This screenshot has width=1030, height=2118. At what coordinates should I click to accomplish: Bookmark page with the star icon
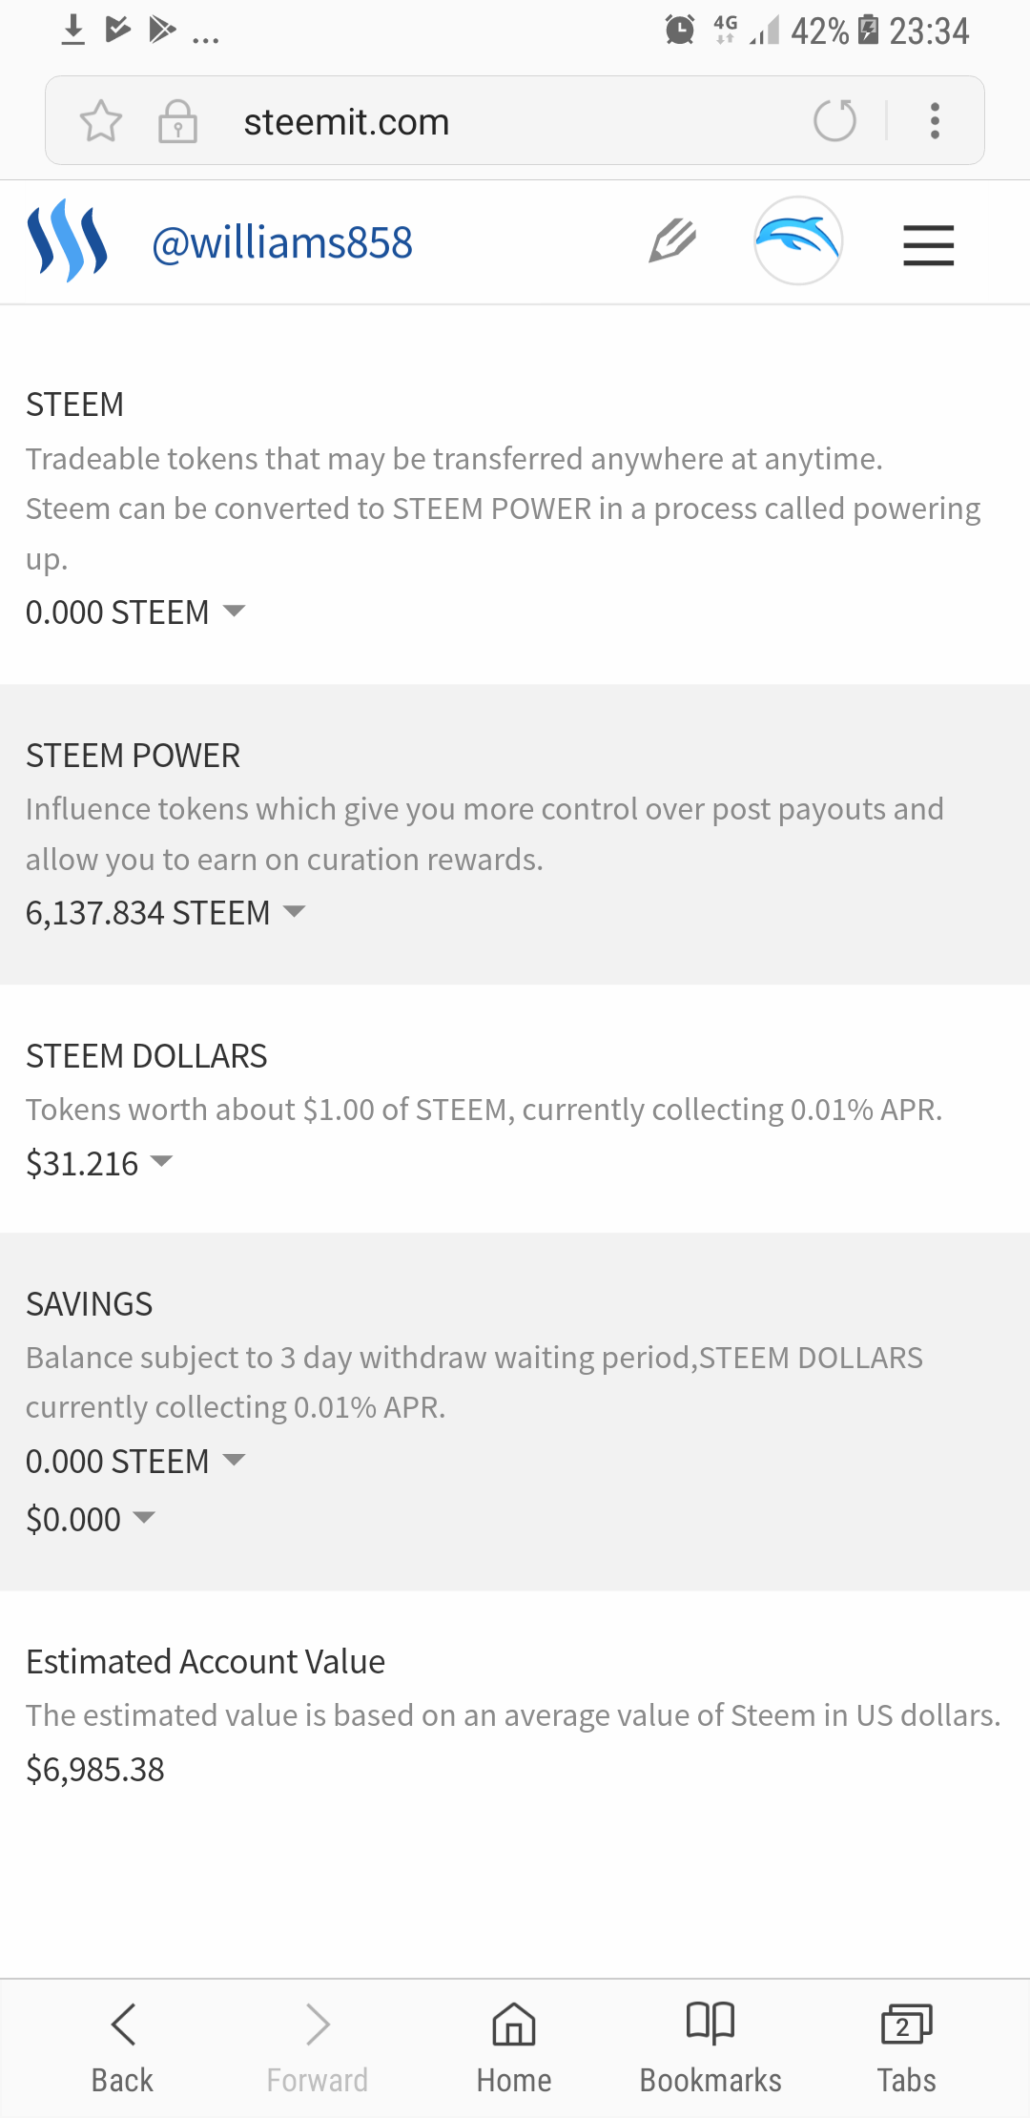pos(101,122)
